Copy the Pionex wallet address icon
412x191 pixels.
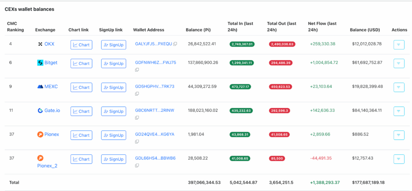click(x=137, y=142)
